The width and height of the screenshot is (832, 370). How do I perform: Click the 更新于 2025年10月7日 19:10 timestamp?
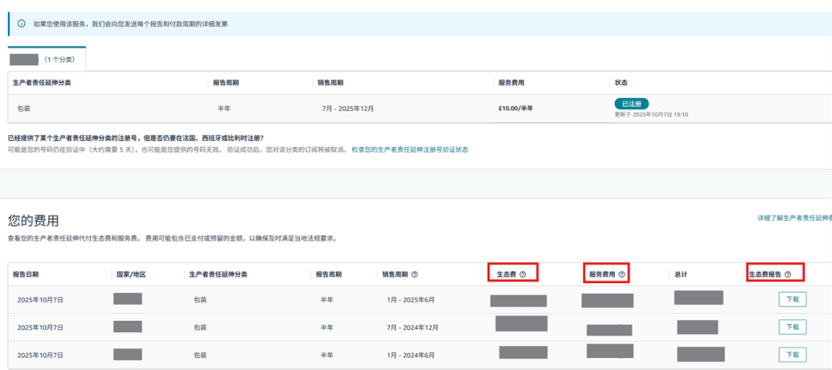651,115
